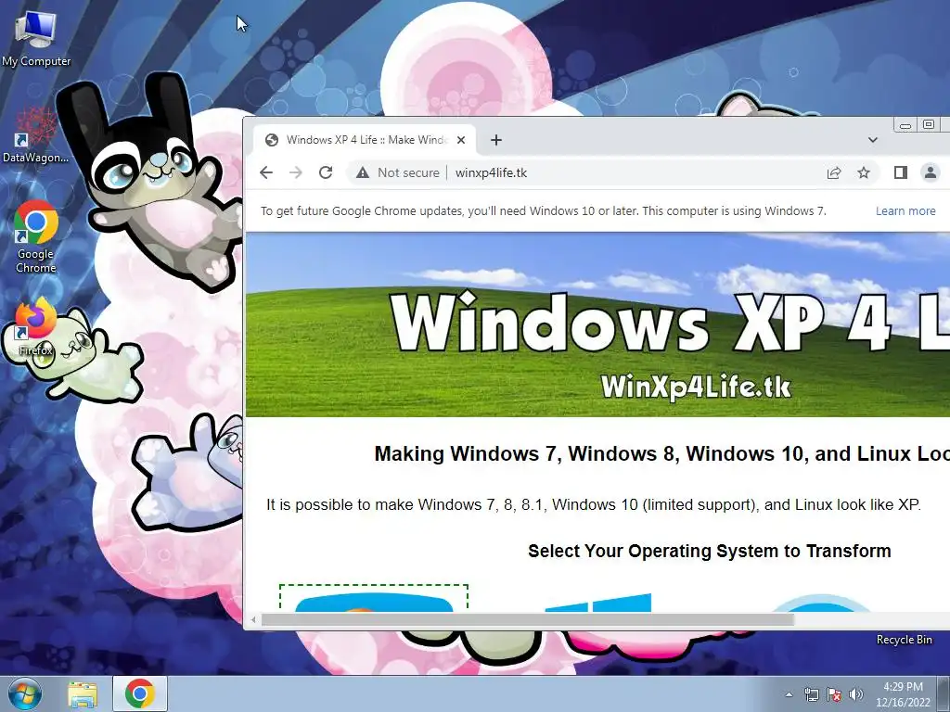
Task: Select the Windows XP 4 Life tab
Action: click(365, 140)
